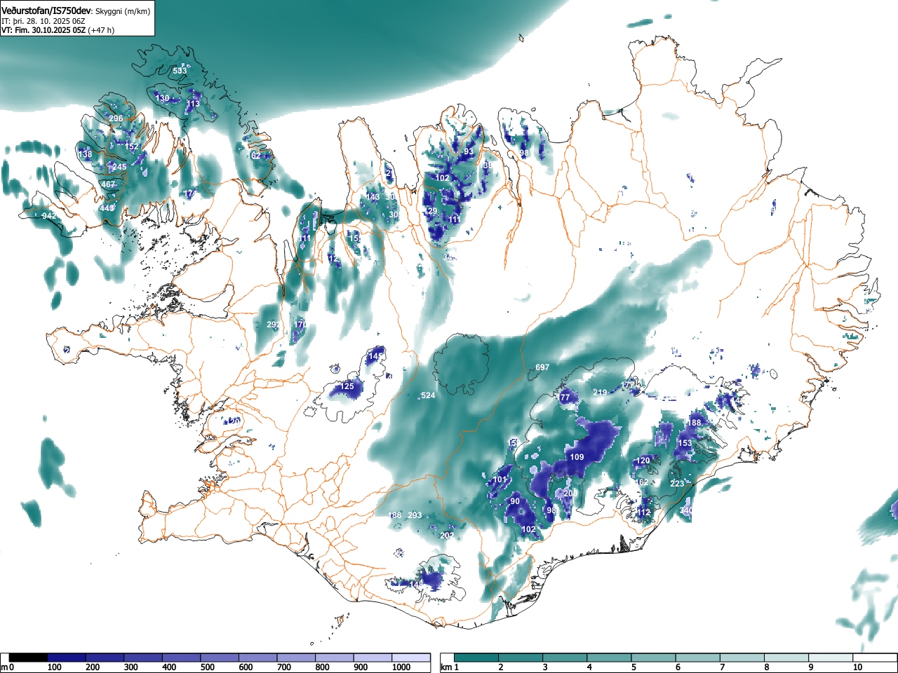Click the 120 visibility value

tap(643, 461)
